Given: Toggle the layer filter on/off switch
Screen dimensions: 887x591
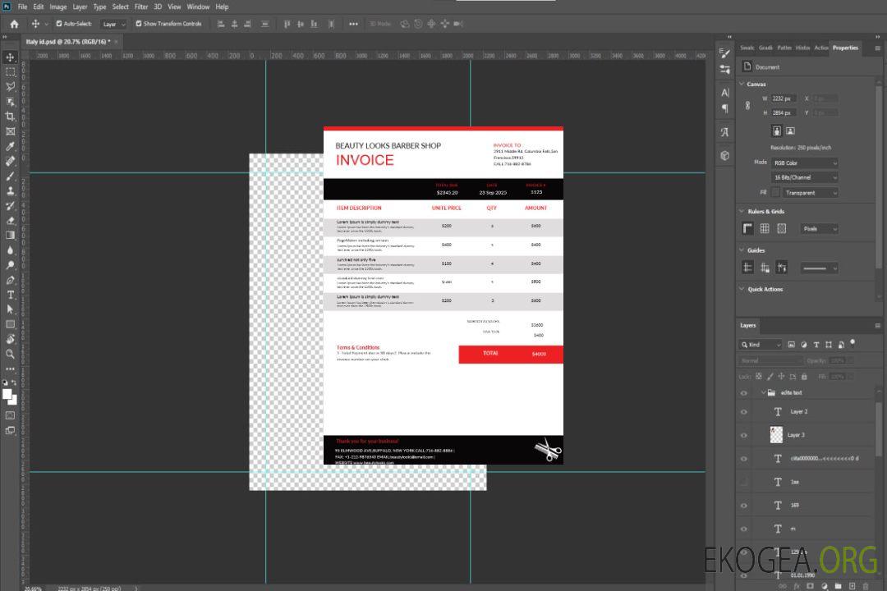Looking at the screenshot, I should click(853, 343).
